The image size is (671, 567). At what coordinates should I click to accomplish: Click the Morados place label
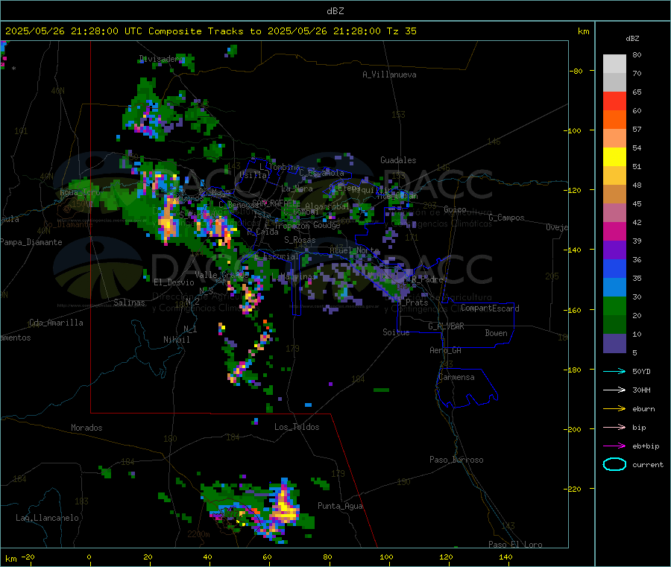[86, 428]
